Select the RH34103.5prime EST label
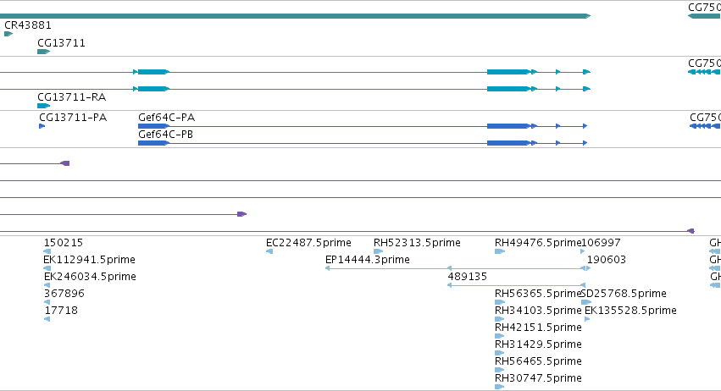 [x=538, y=311]
